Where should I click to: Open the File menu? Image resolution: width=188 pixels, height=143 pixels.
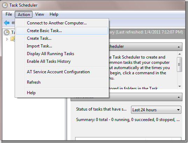(9, 14)
